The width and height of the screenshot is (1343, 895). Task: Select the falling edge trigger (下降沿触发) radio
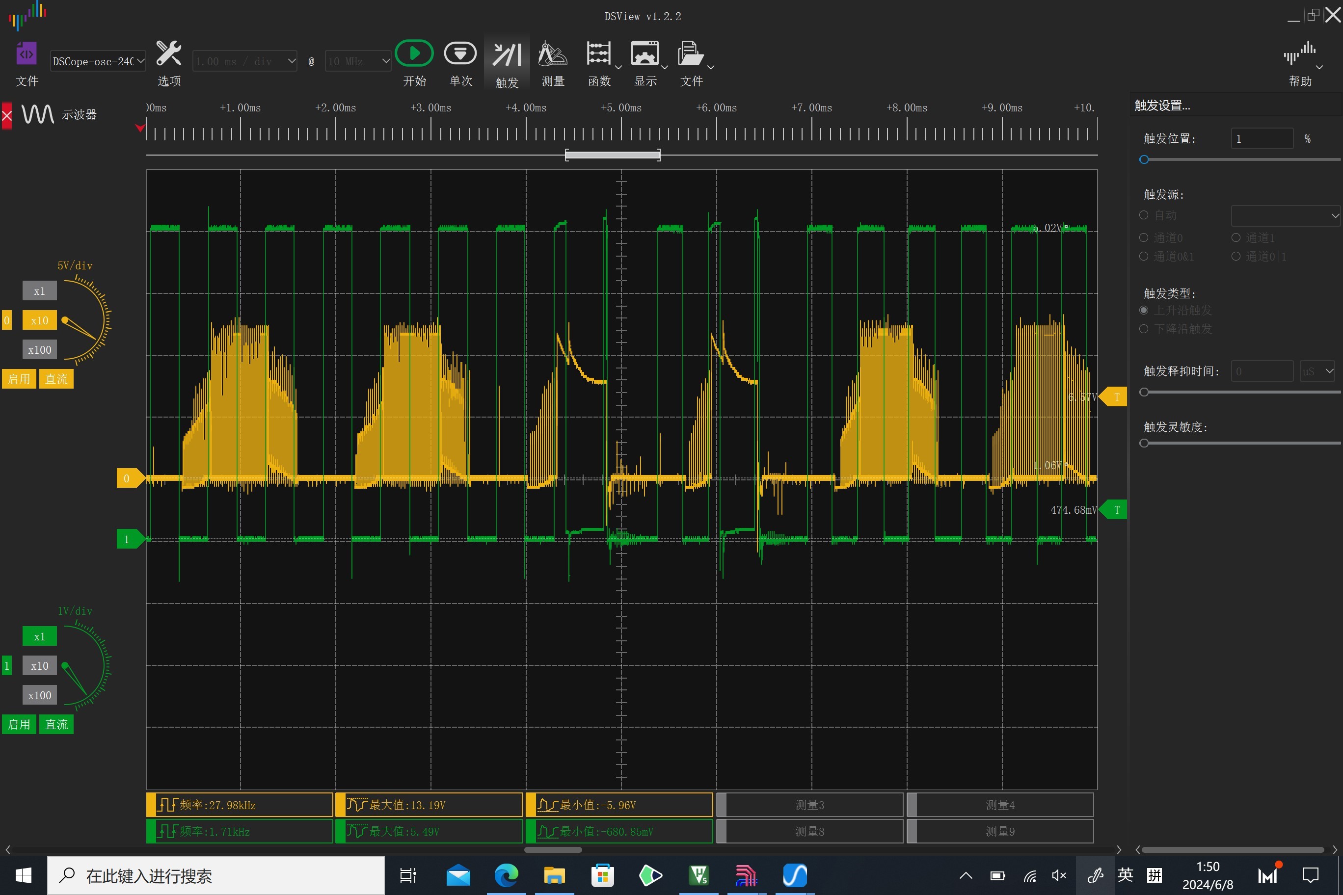(x=1143, y=329)
